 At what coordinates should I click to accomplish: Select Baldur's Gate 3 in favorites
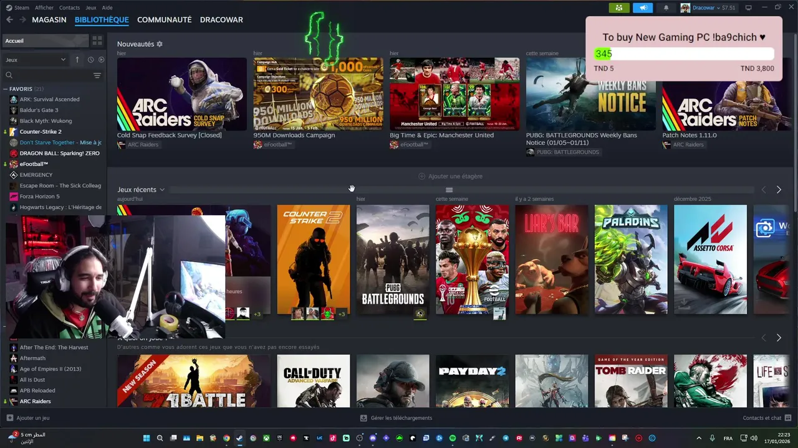pos(39,110)
